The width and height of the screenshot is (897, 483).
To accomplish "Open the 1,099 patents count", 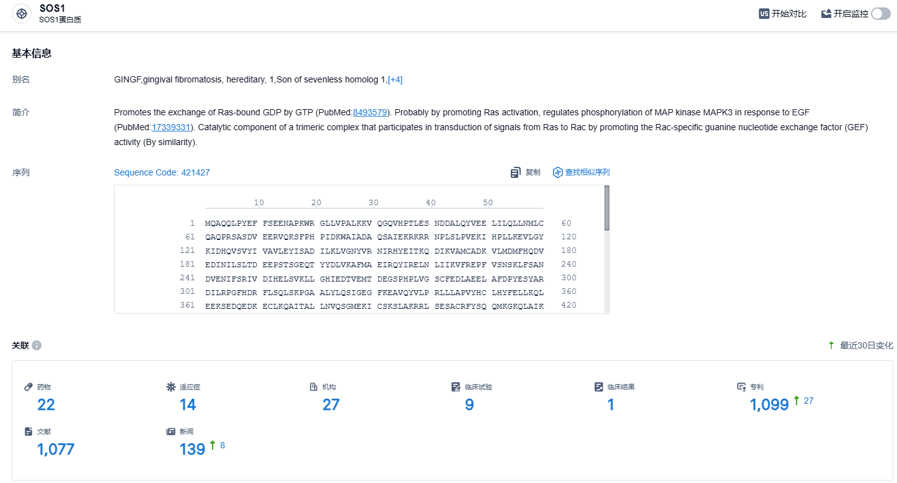I will coord(769,405).
